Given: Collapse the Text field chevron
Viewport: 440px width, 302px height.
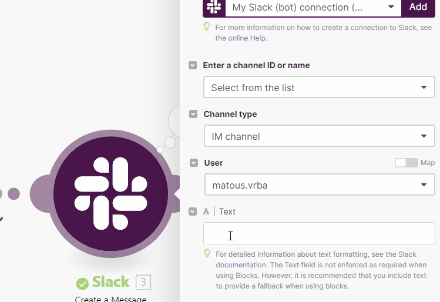Looking at the screenshot, I should (x=193, y=212).
